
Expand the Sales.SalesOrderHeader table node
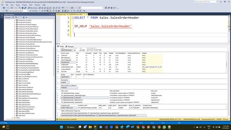14,92
